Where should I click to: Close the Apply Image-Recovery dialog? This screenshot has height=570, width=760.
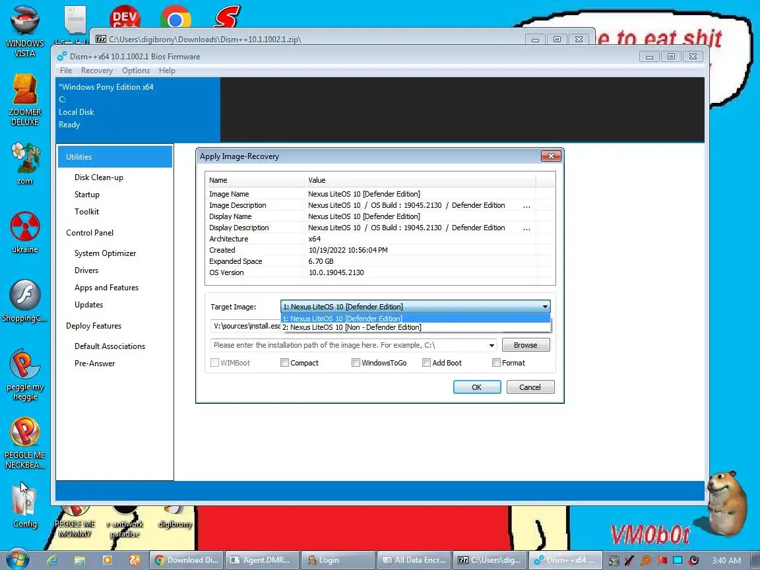[x=551, y=156]
